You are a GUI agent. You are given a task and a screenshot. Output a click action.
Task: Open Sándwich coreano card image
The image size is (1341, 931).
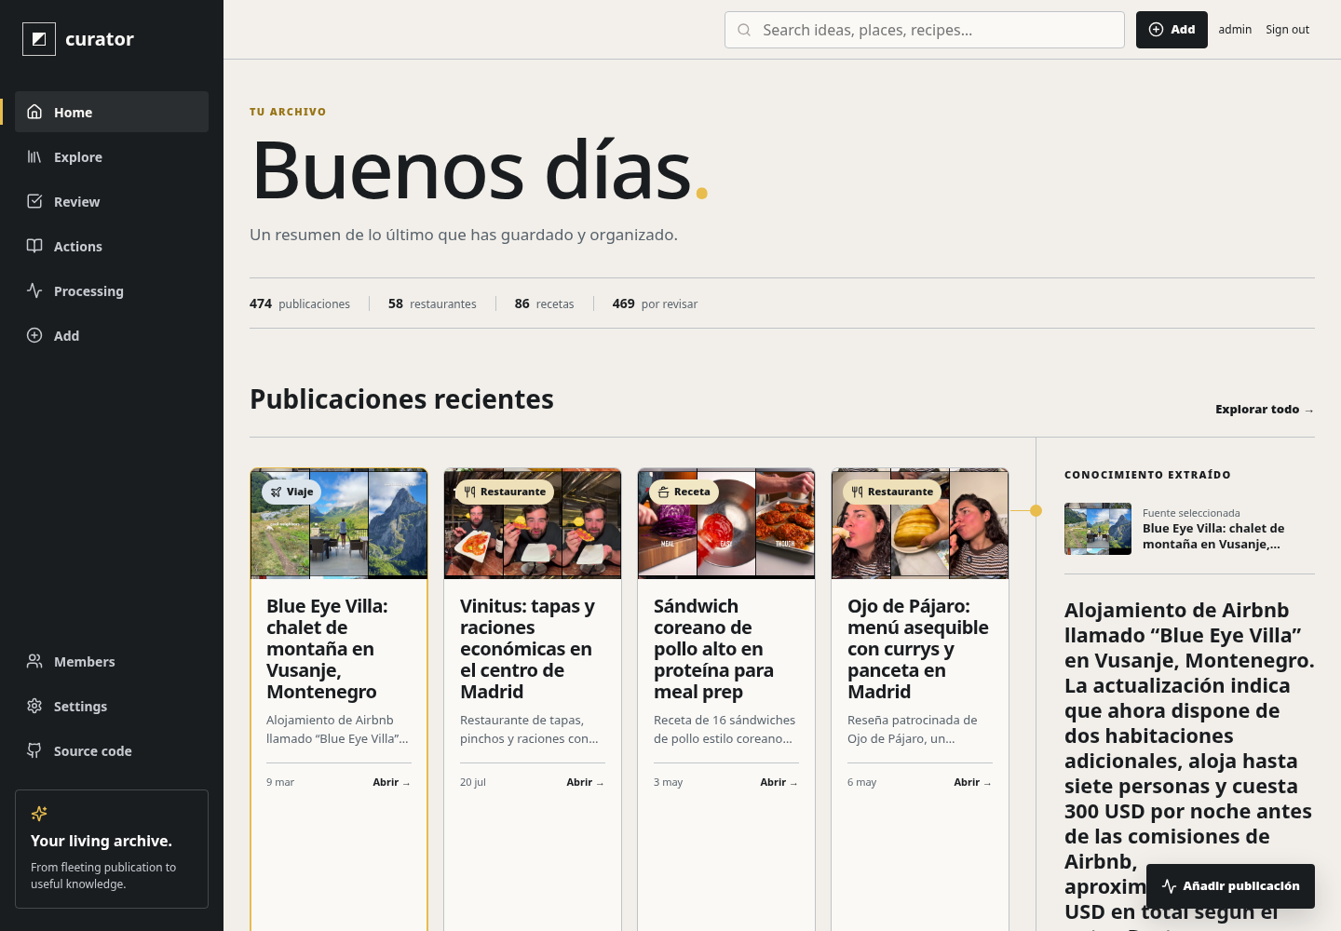click(x=726, y=523)
